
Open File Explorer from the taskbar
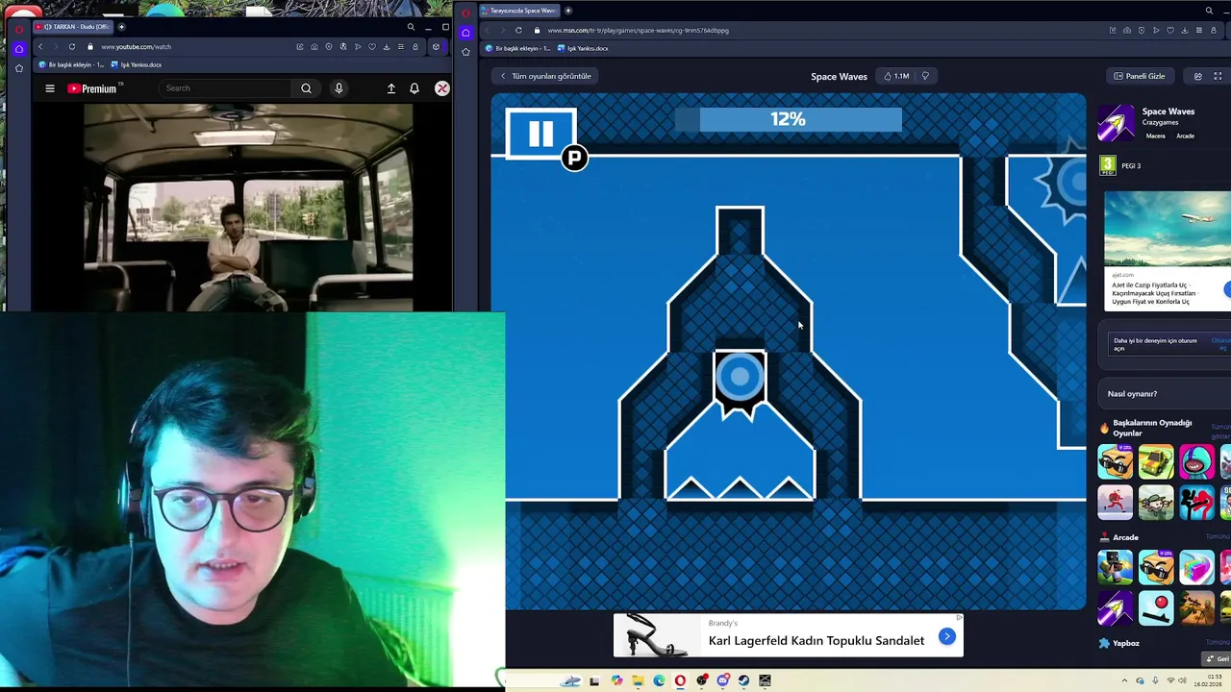tap(638, 680)
